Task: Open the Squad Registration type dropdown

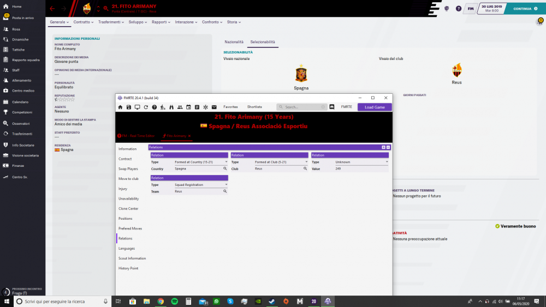Action: 226,185
